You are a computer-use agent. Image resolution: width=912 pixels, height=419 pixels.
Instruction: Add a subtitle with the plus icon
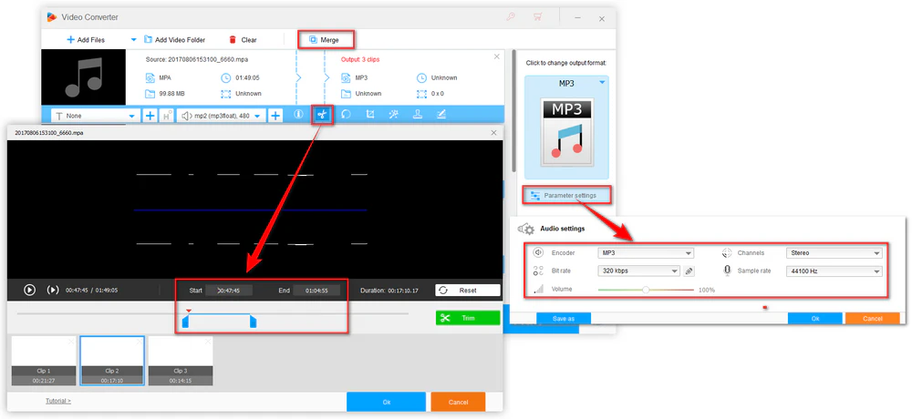coord(150,116)
